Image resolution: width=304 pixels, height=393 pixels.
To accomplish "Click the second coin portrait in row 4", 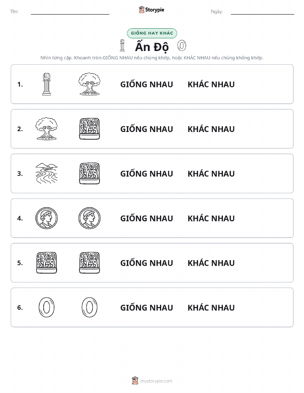I will click(x=89, y=218).
